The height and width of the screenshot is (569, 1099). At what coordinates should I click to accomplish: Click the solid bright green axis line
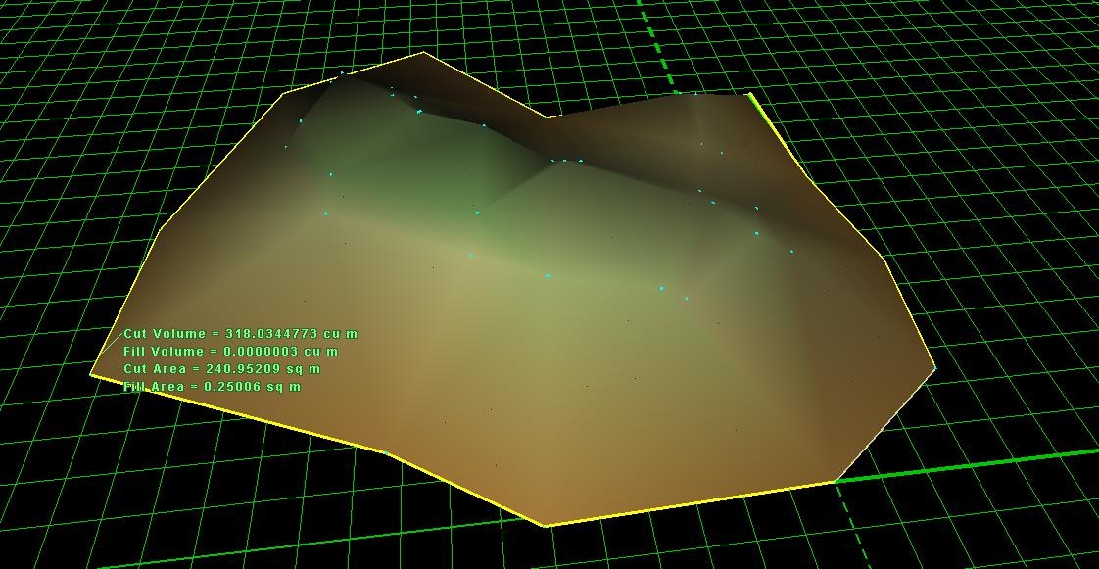pos(980,462)
